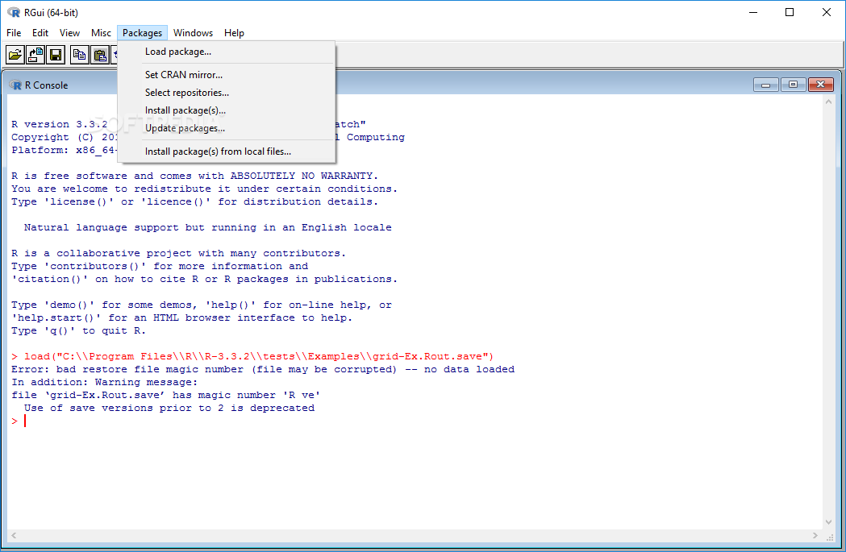Click the 'R is a collaborative project' line

click(x=178, y=253)
